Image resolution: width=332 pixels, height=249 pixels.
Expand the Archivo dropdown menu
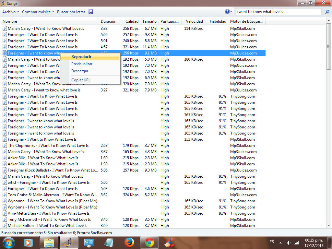pyautogui.click(x=11, y=12)
